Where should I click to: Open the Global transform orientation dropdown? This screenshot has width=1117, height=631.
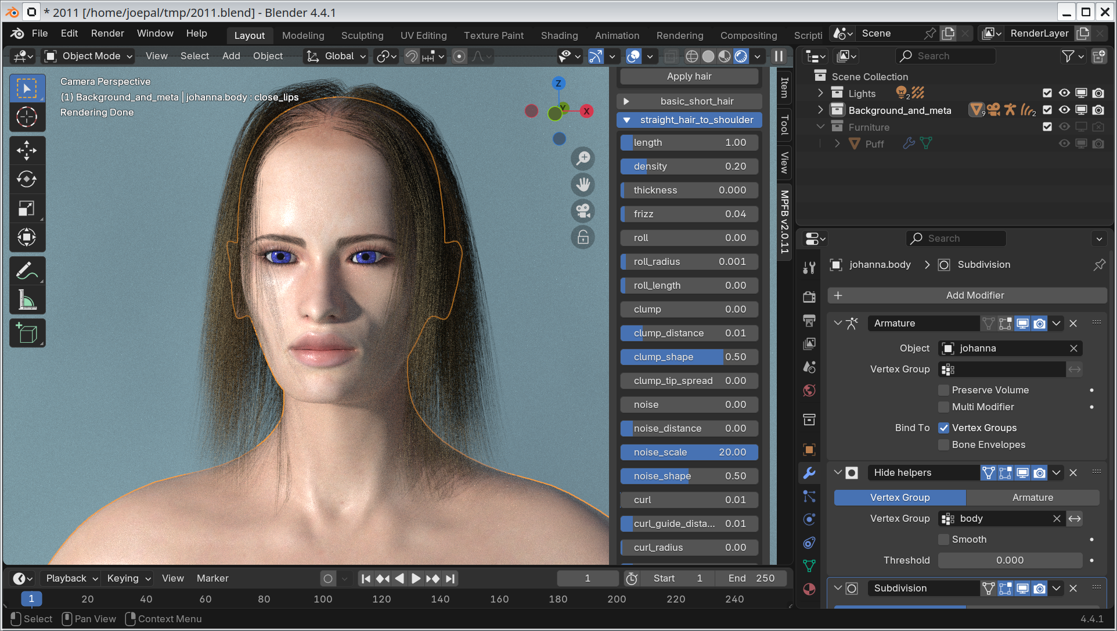[x=337, y=56]
